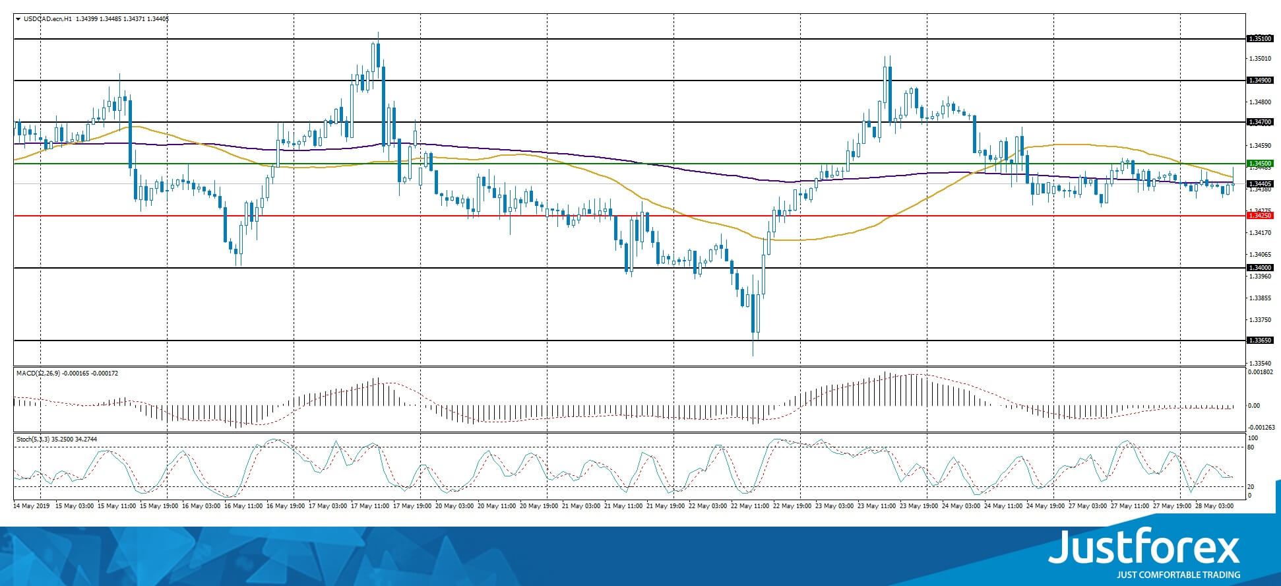Click the Stochastic scale value 80
This screenshot has width=1281, height=586.
[x=1251, y=447]
